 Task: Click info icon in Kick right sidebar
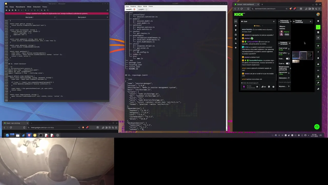(x=318, y=21)
